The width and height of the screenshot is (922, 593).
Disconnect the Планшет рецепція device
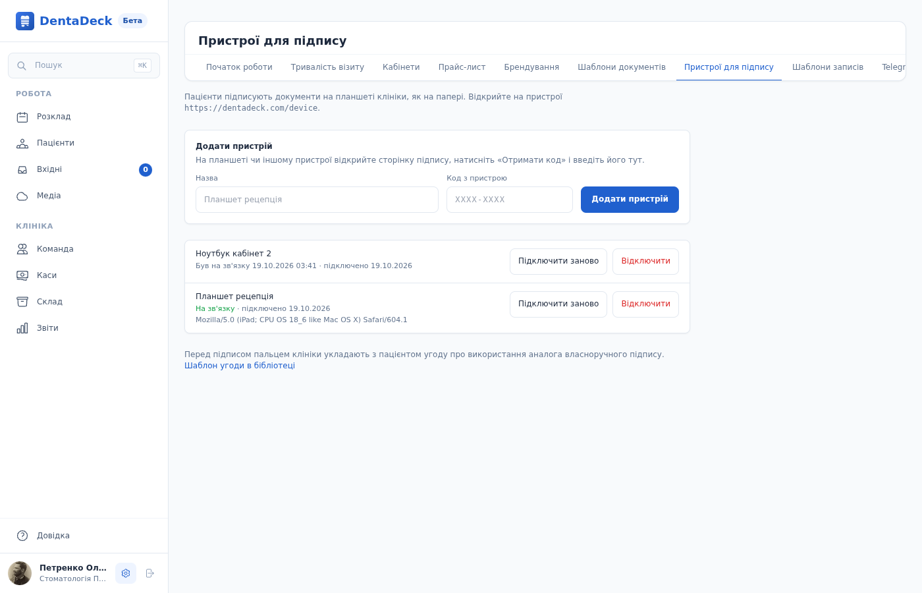(645, 304)
